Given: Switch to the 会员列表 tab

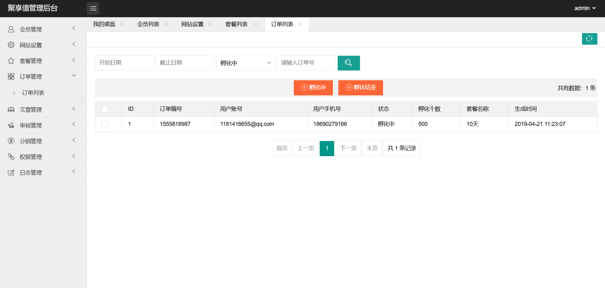Looking at the screenshot, I should point(148,24).
